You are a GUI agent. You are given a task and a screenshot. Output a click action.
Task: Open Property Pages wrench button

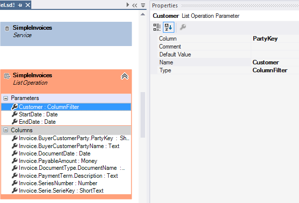183,27
